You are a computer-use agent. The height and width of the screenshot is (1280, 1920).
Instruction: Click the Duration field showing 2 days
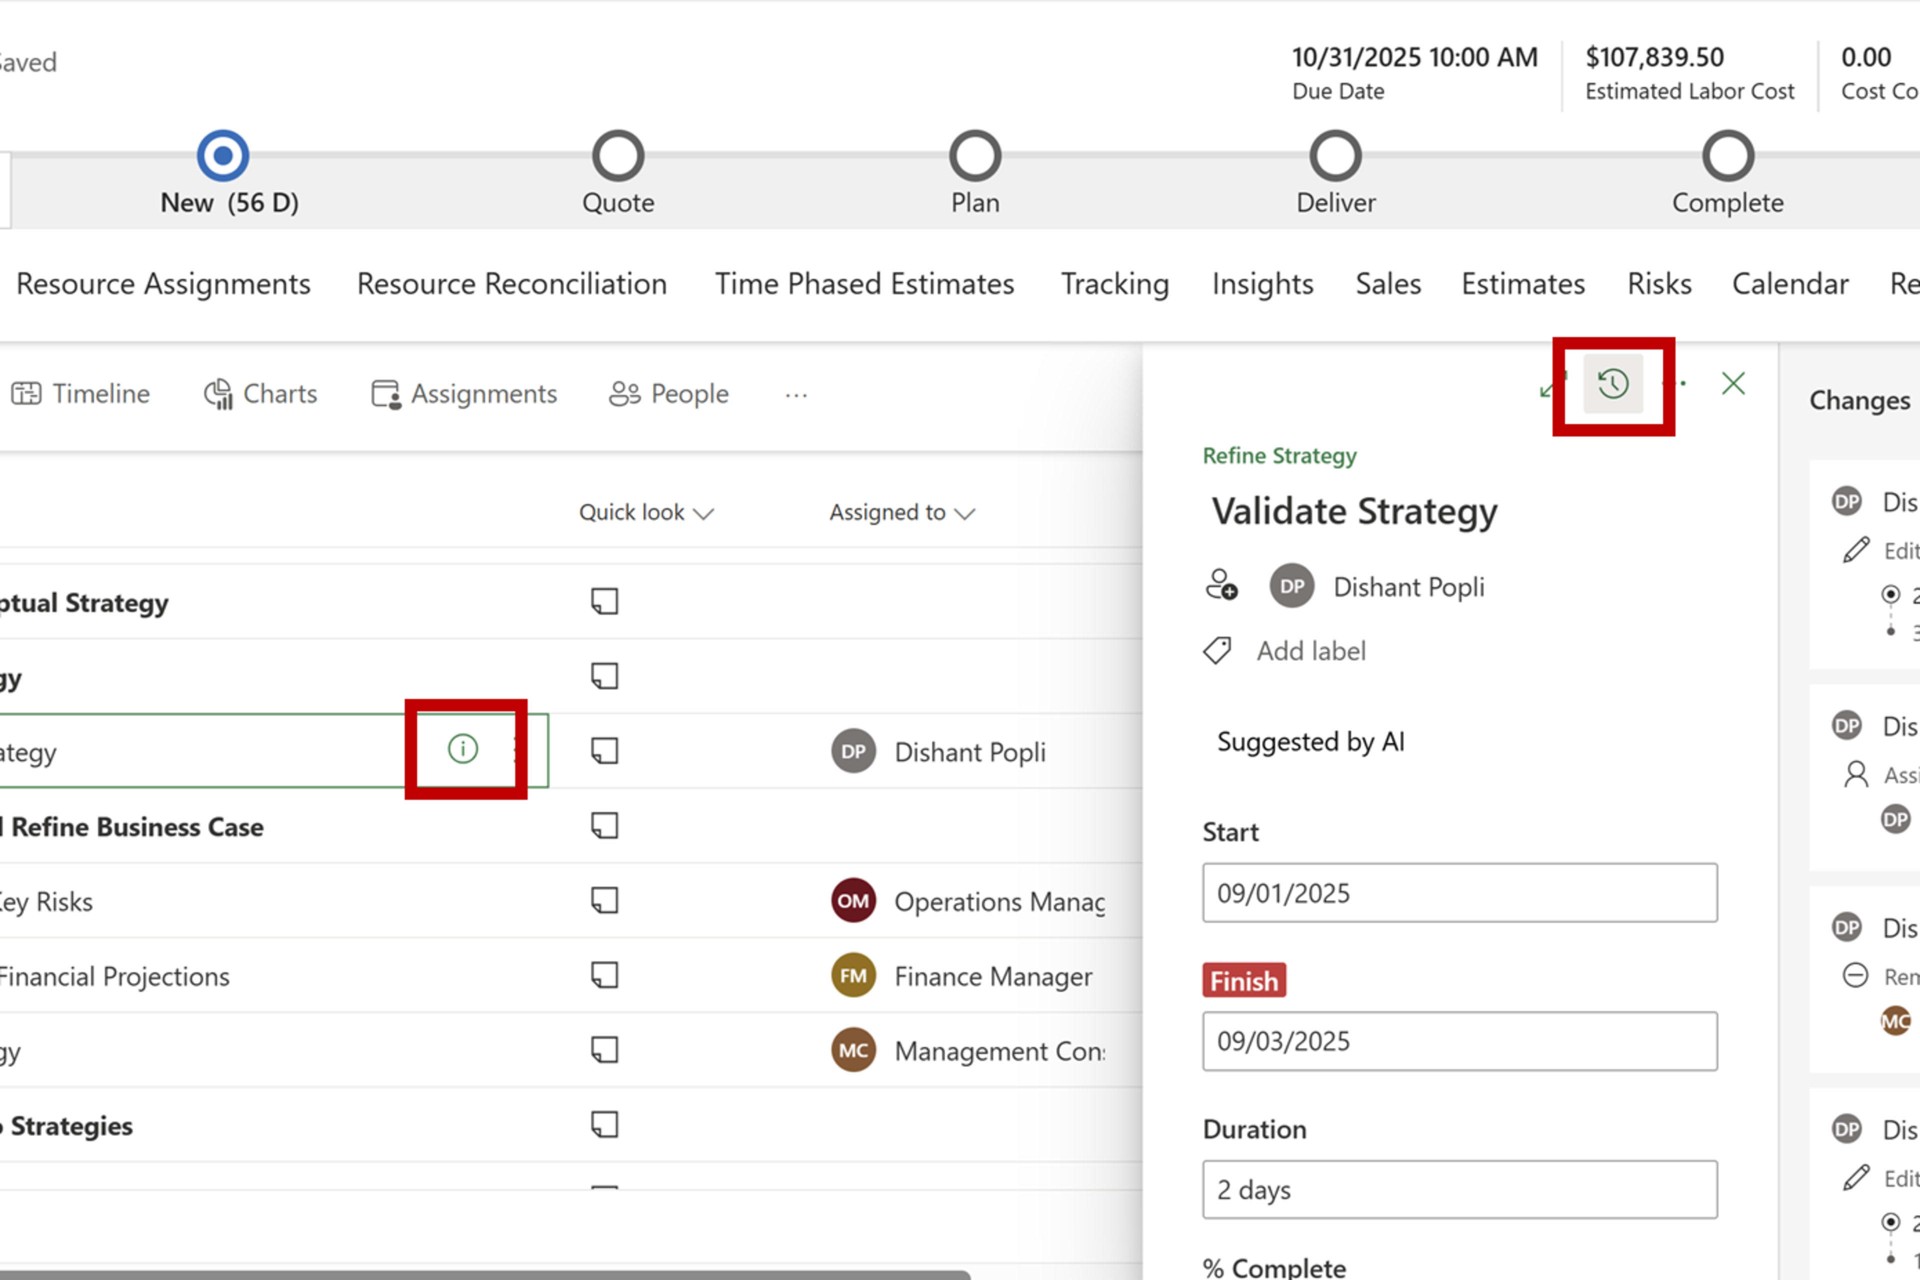point(1459,1189)
